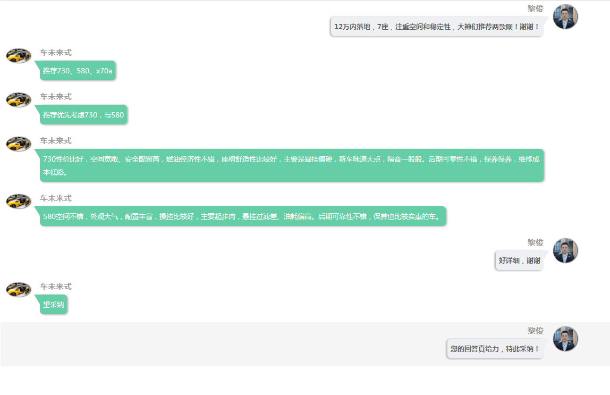Click the 好详细，谢谢 reply bubble
Image resolution: width=610 pixels, height=395 pixels.
tap(519, 260)
